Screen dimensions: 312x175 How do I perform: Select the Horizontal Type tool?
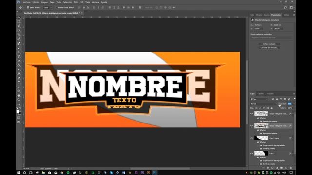[19, 83]
